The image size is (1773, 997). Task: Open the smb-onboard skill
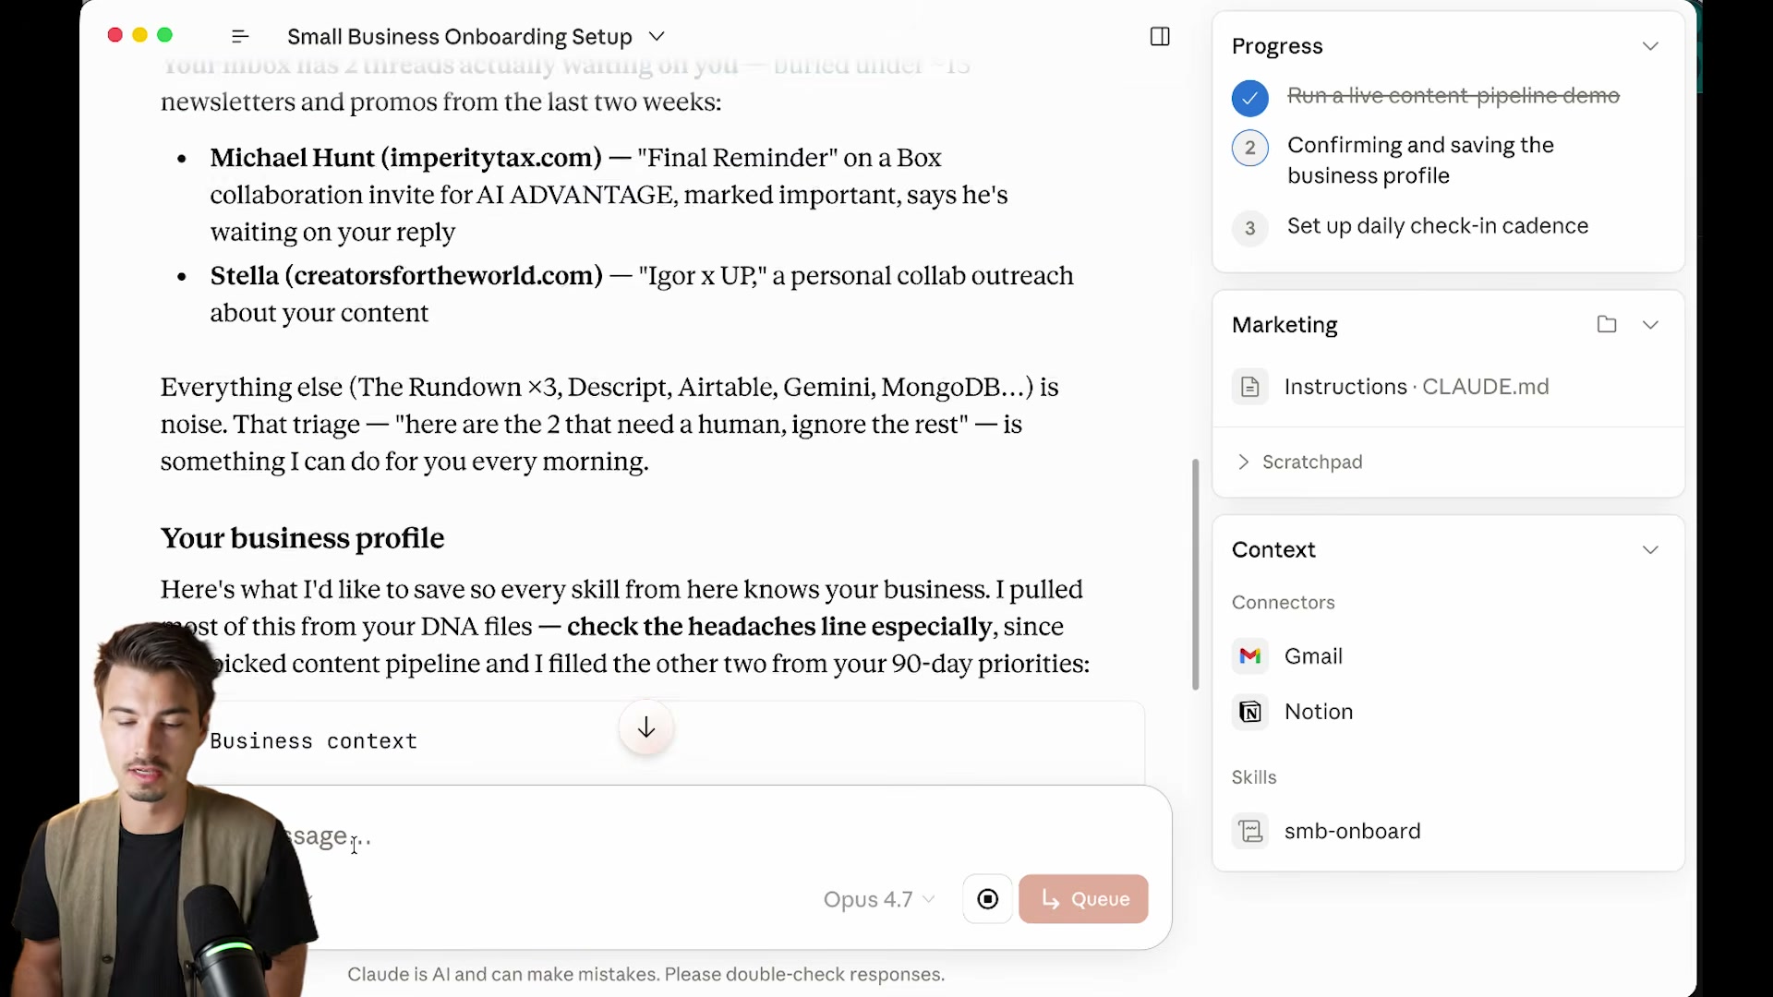(x=1352, y=832)
